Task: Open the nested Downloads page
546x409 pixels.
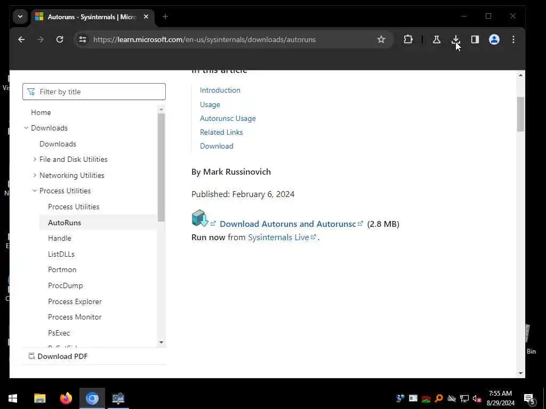Action: click(58, 144)
